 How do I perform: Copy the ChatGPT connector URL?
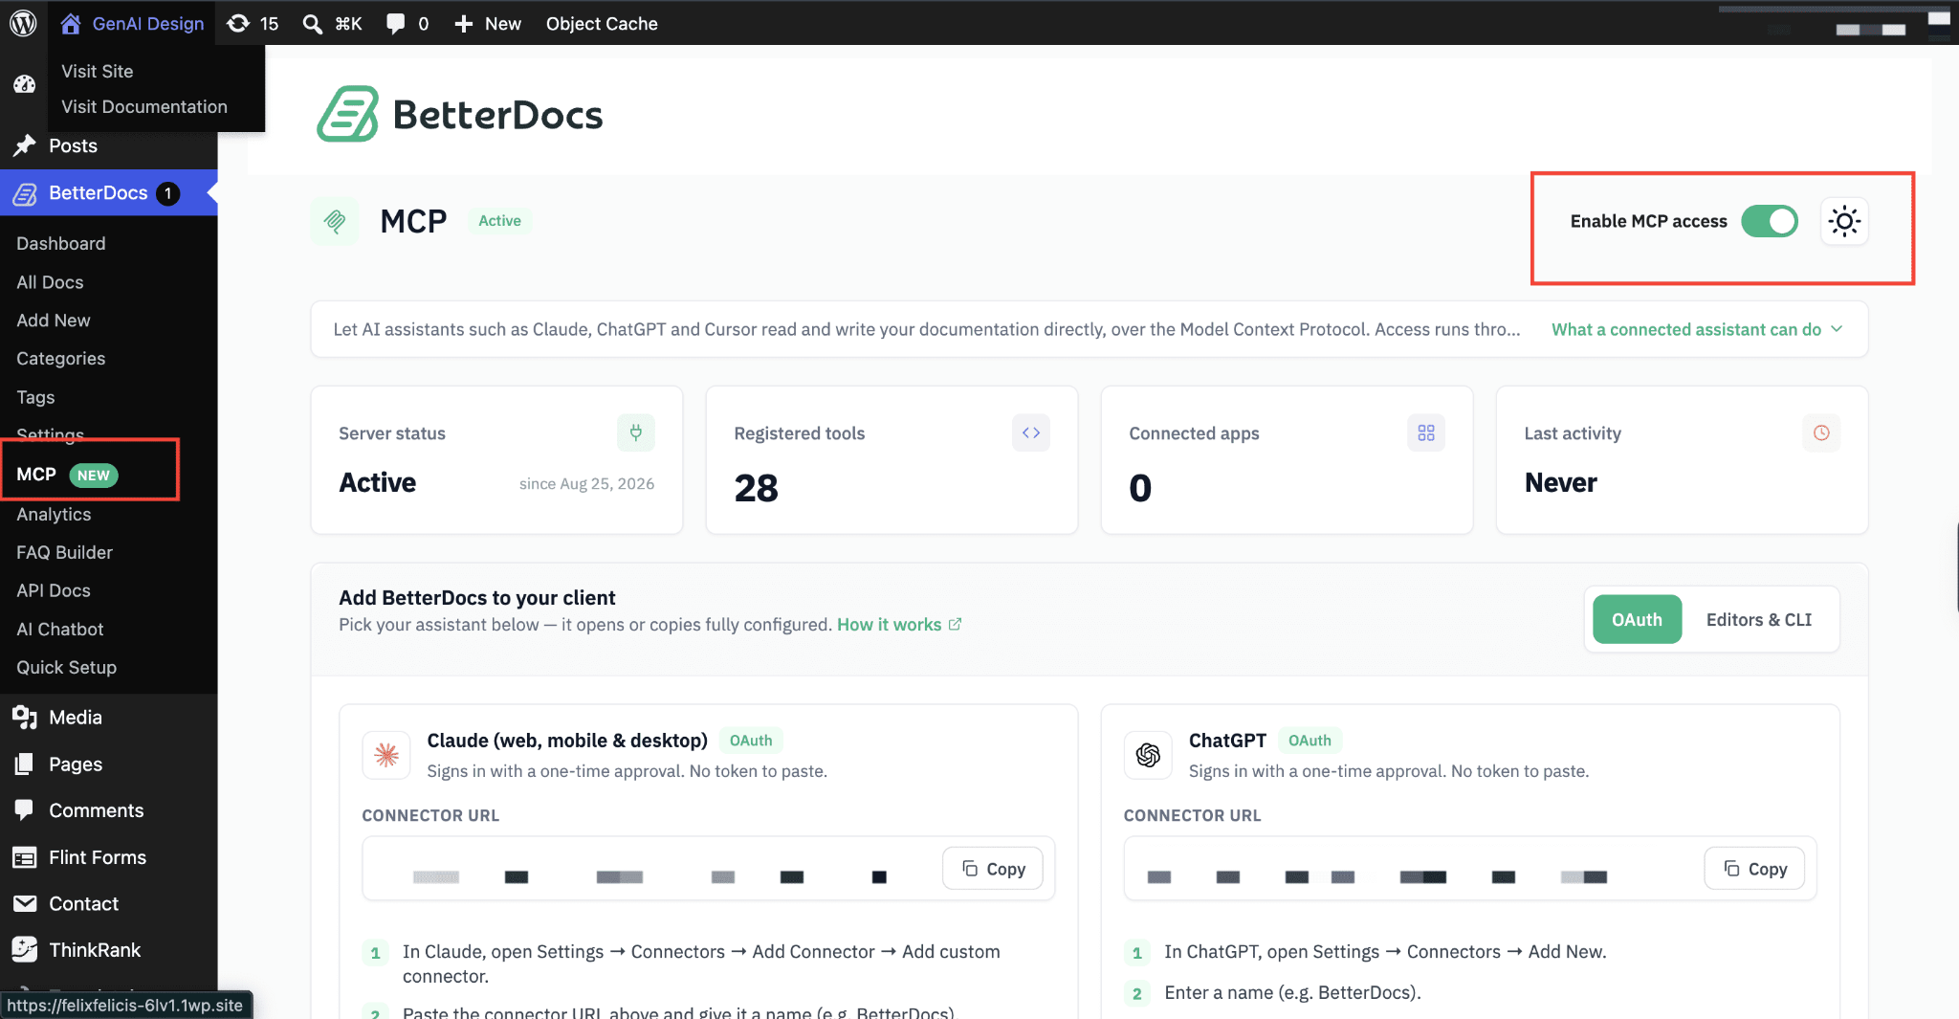tap(1754, 868)
